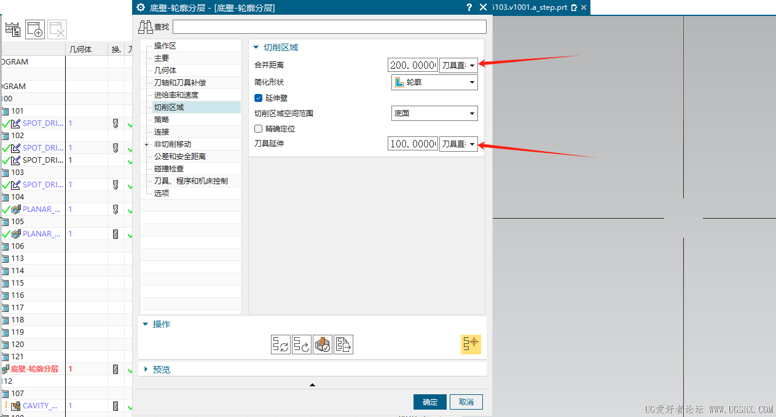
Task: Expand the 非切削移动 tree node
Action: point(146,144)
